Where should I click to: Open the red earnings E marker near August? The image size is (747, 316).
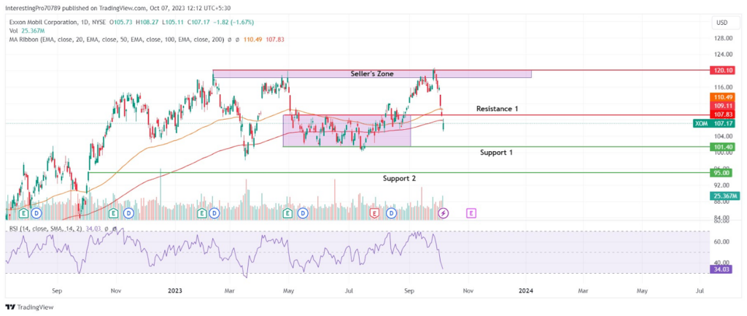375,212
